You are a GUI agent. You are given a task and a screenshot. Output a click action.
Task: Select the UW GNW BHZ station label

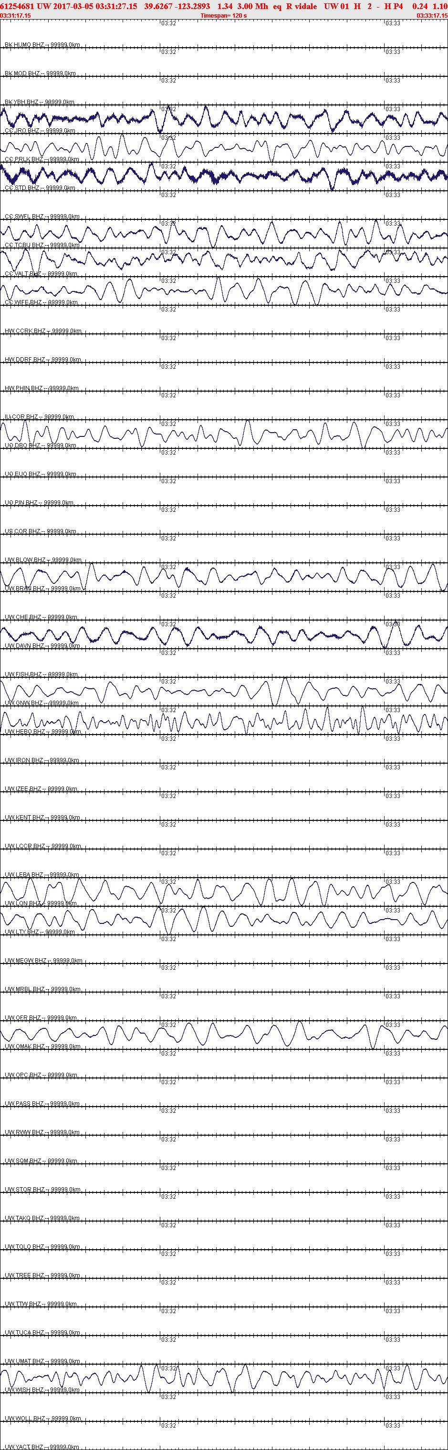(x=42, y=703)
